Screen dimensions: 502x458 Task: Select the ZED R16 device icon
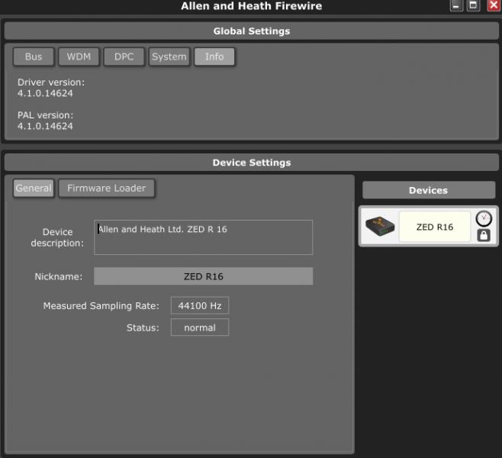pos(380,226)
